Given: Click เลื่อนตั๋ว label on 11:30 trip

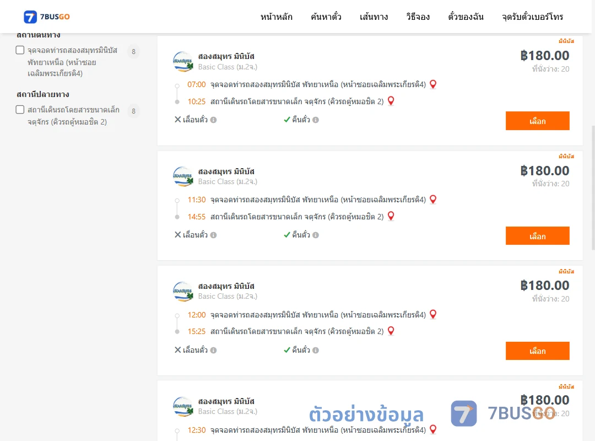Looking at the screenshot, I should click(x=195, y=235).
